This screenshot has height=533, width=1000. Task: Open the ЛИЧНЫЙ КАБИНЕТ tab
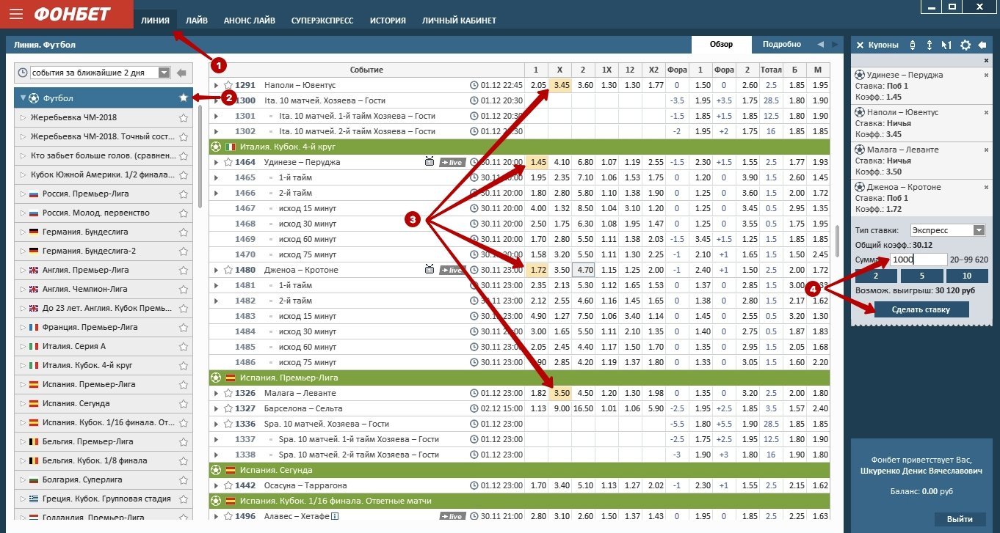(459, 21)
